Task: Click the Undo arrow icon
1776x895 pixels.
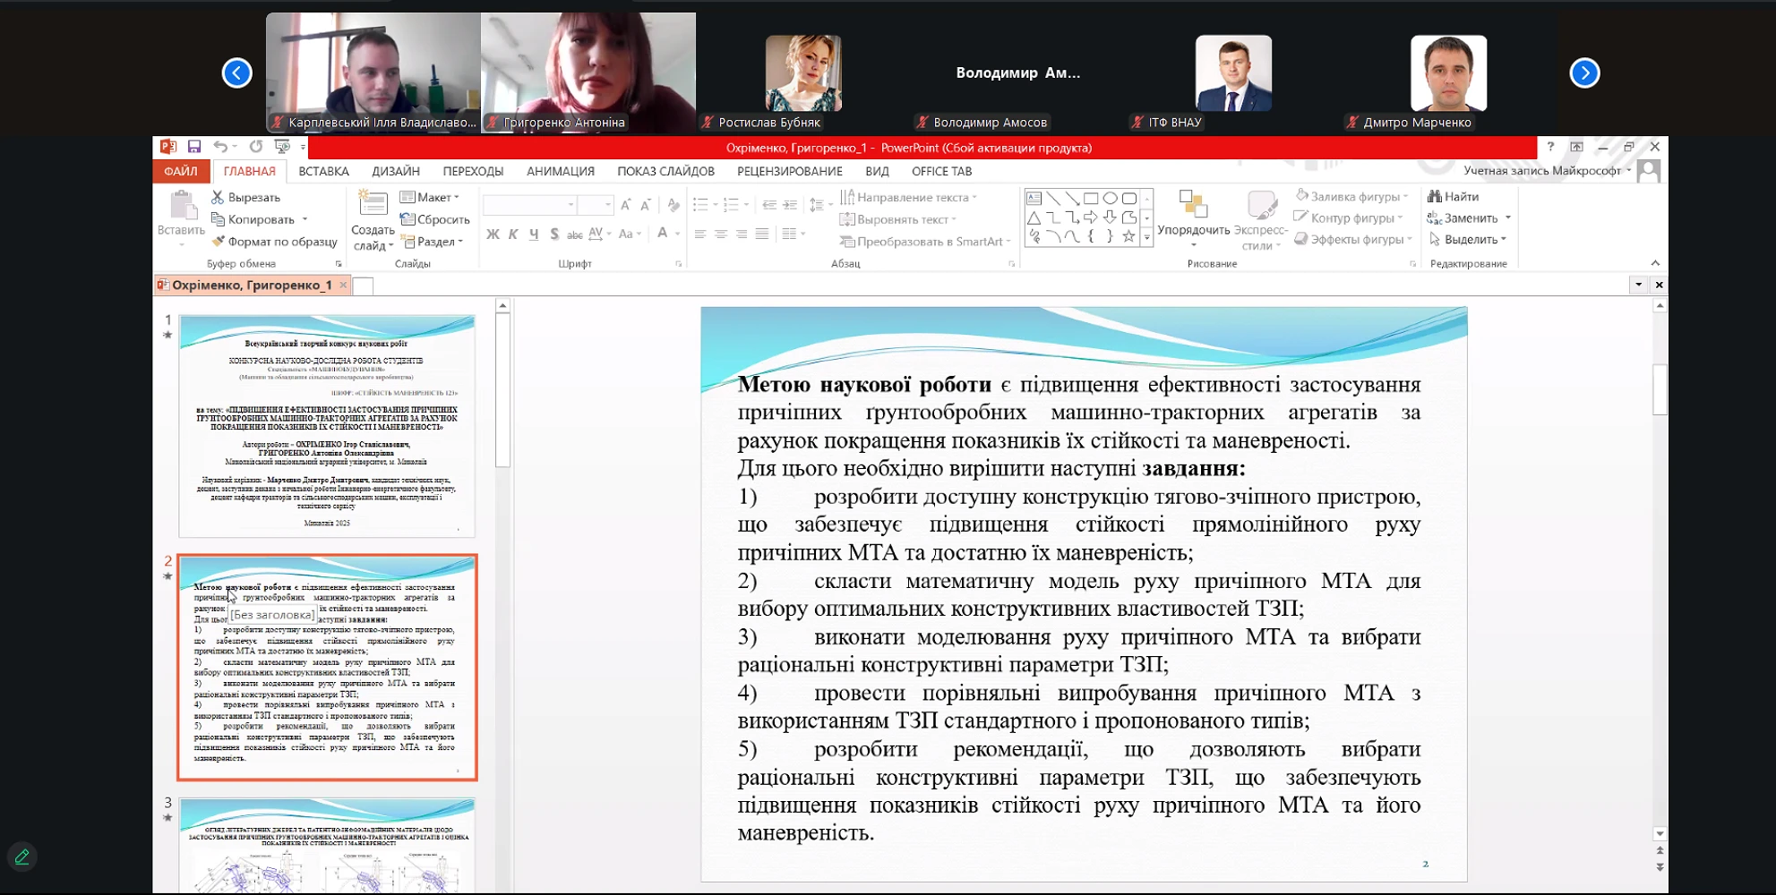Action: 220,147
